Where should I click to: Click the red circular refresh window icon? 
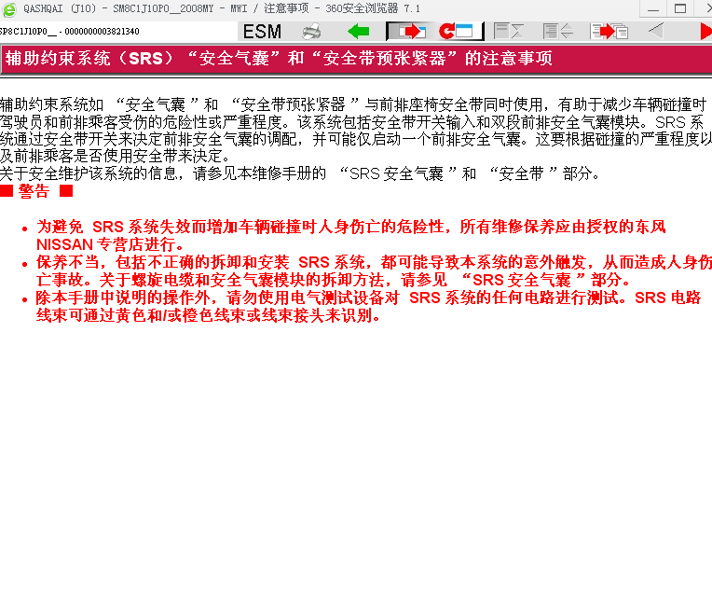[456, 32]
